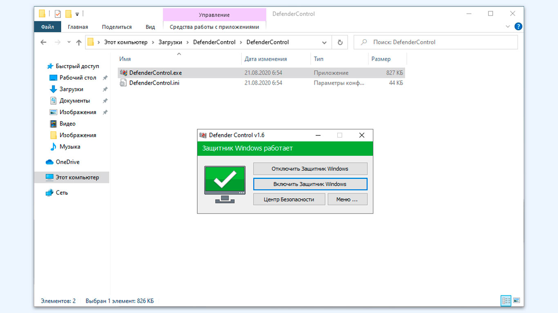
Task: Sort by Размер column header
Action: tap(381, 59)
